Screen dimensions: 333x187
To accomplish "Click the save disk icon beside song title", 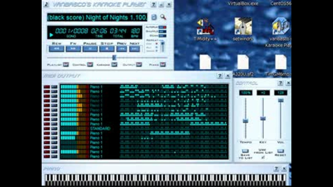I will pyautogui.click(x=154, y=17).
